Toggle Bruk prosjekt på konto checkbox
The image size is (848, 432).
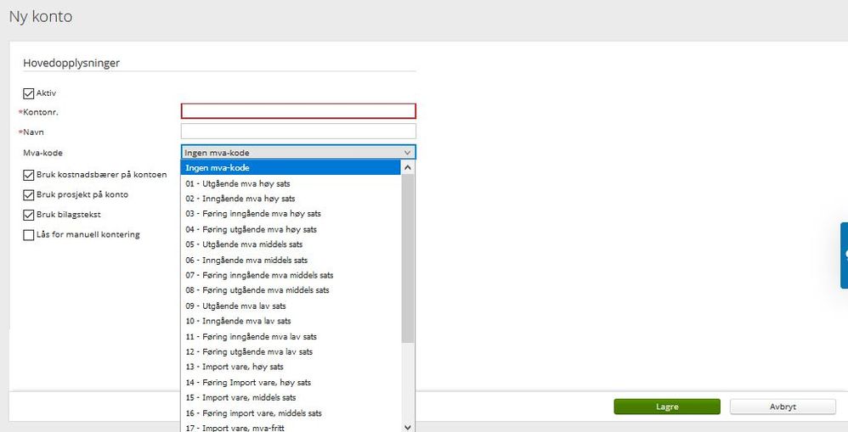[x=29, y=195]
